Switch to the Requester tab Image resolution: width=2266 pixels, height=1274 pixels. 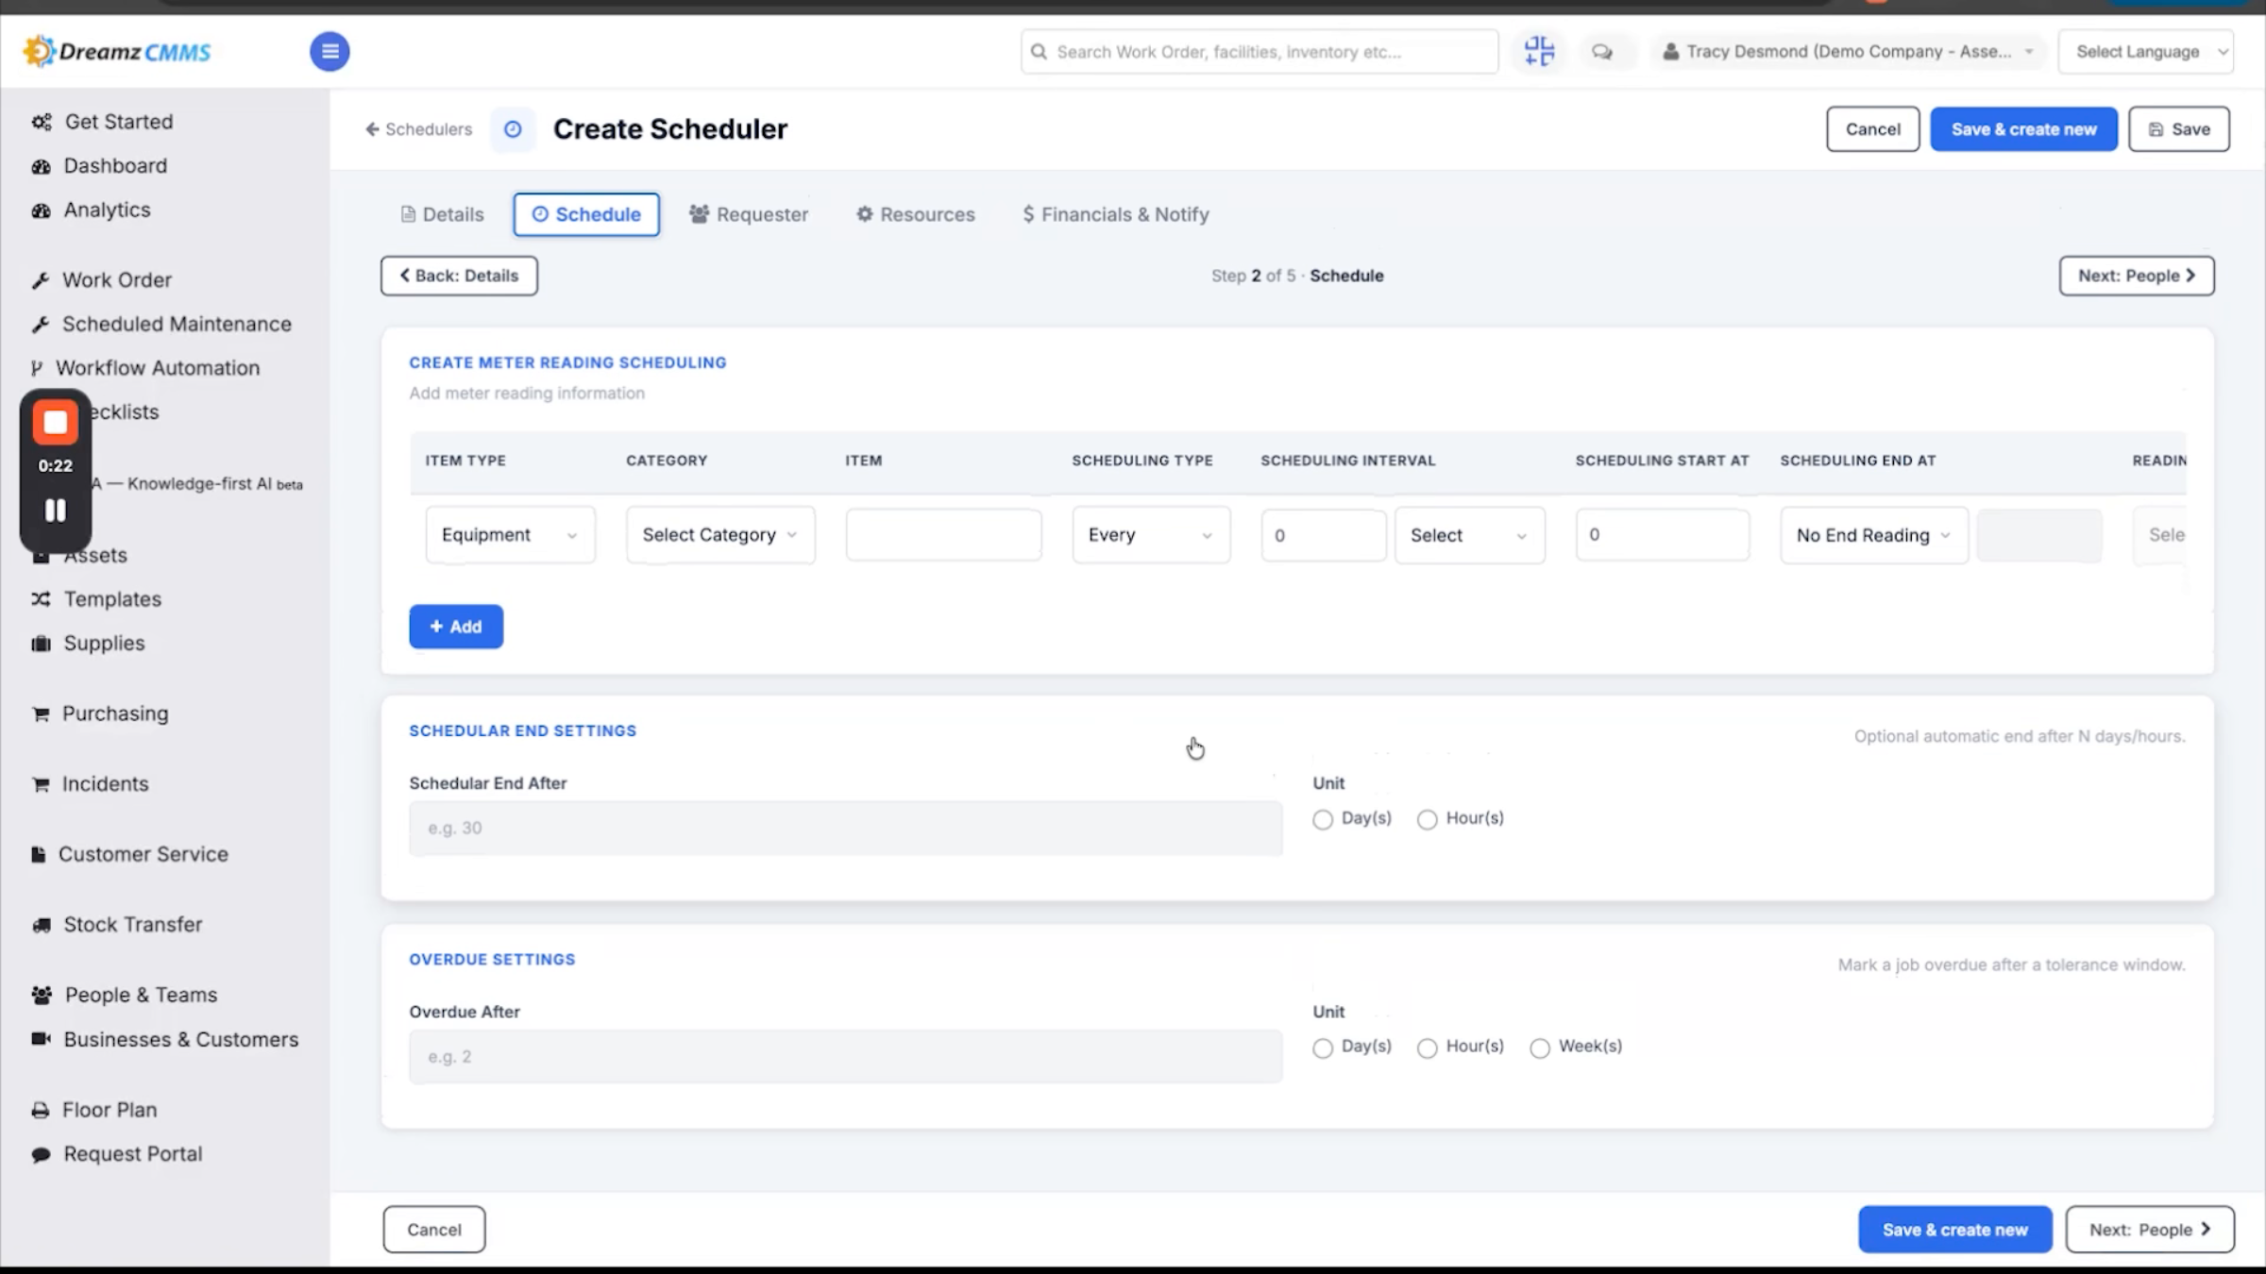click(x=749, y=214)
